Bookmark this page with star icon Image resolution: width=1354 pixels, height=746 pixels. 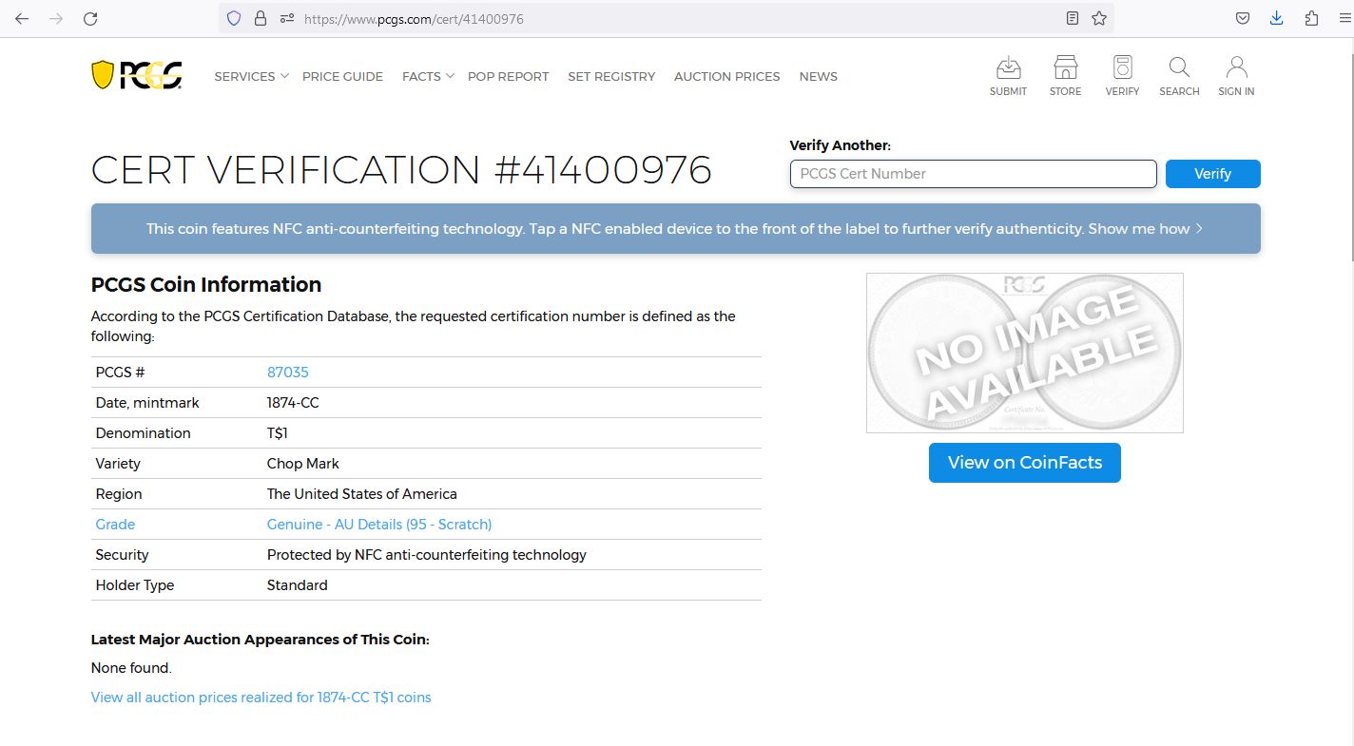click(x=1099, y=18)
